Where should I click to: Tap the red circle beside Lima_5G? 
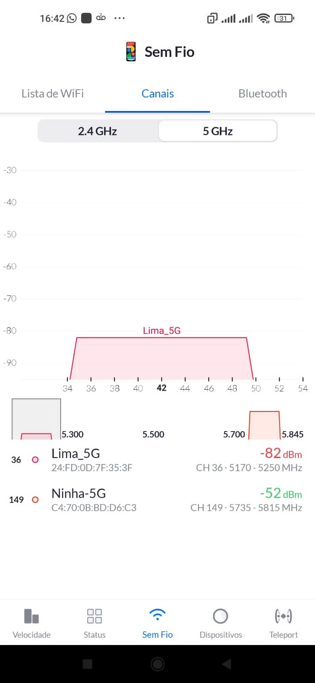(35, 460)
